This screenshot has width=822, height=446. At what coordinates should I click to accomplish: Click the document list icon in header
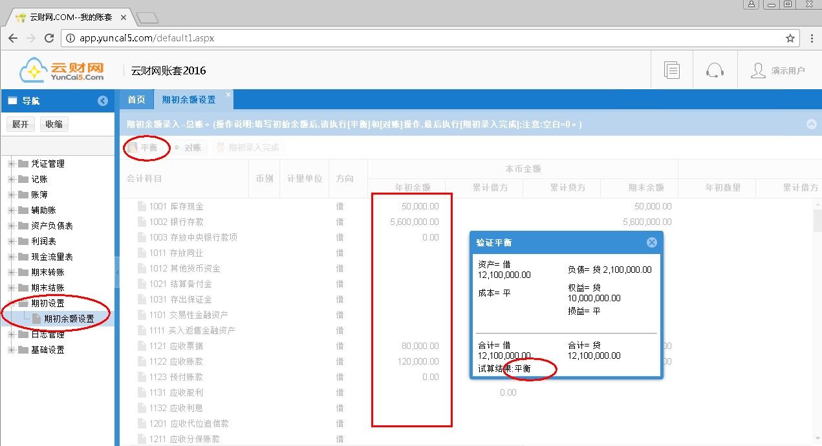(672, 70)
